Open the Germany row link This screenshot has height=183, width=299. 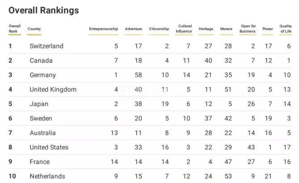point(43,75)
